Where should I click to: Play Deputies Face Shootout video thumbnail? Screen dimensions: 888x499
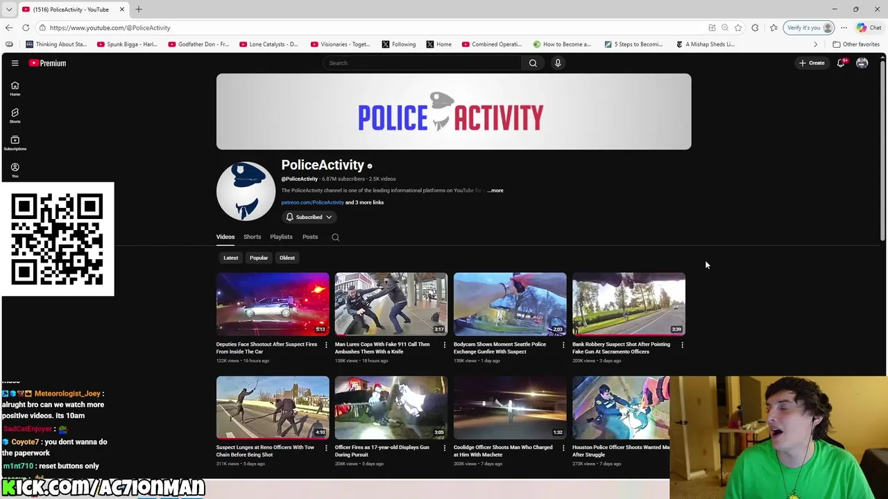(273, 304)
